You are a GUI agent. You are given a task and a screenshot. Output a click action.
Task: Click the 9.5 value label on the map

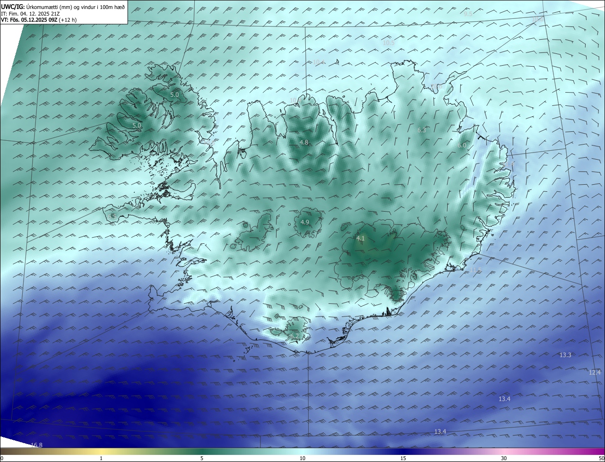tap(468, 14)
